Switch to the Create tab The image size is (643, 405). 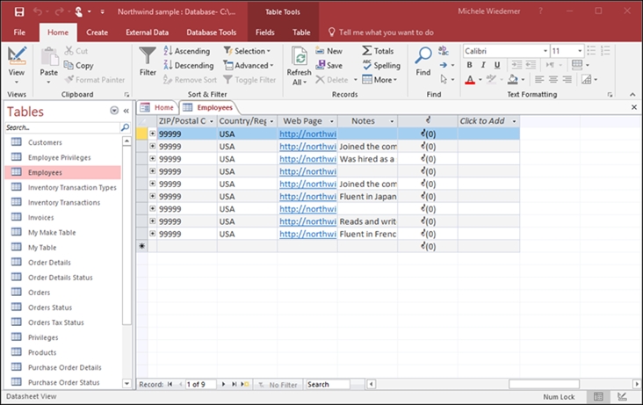click(98, 33)
